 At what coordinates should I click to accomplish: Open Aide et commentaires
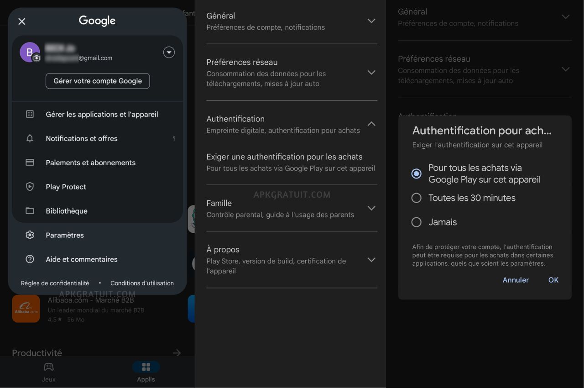98,259
